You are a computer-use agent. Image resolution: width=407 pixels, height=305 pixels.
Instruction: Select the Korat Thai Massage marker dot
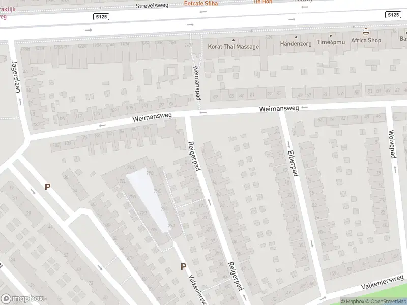[x=234, y=40]
